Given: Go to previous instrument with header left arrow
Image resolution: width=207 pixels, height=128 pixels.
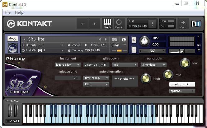Looking at the screenshot, I should 82,24.
